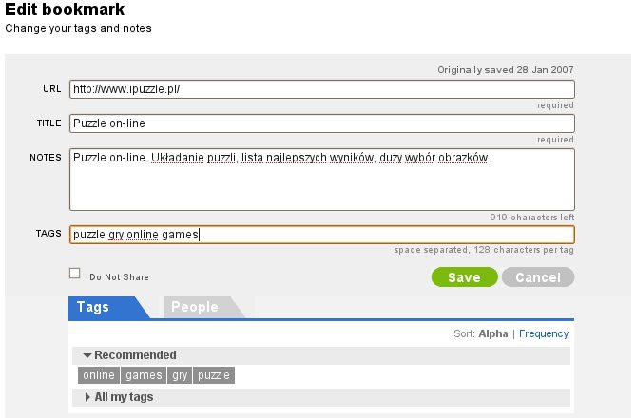Click the TAGS field label
Image resolution: width=636 pixels, height=418 pixels.
pyautogui.click(x=48, y=234)
